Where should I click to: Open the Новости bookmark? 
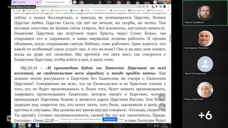pyautogui.click(x=74, y=10)
